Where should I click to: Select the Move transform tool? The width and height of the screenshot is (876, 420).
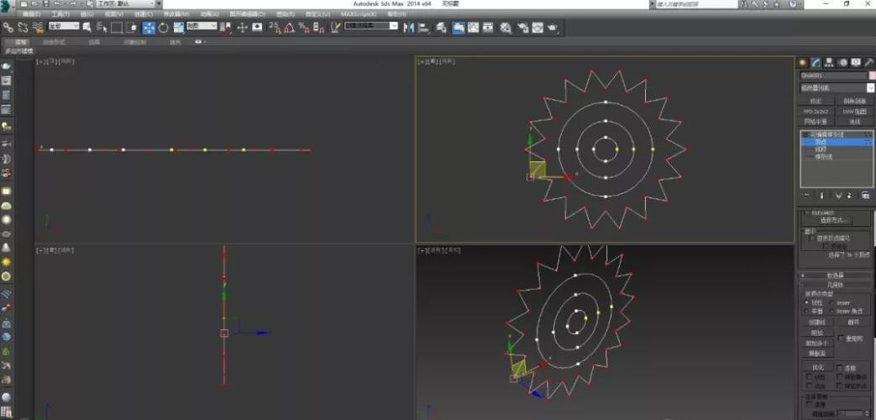149,28
